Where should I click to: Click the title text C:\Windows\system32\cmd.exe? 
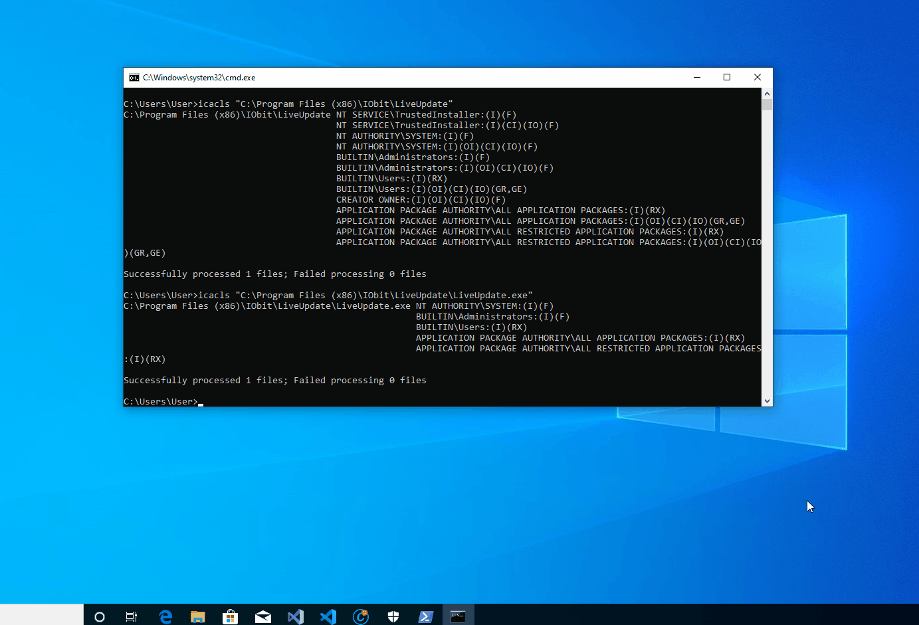point(199,78)
